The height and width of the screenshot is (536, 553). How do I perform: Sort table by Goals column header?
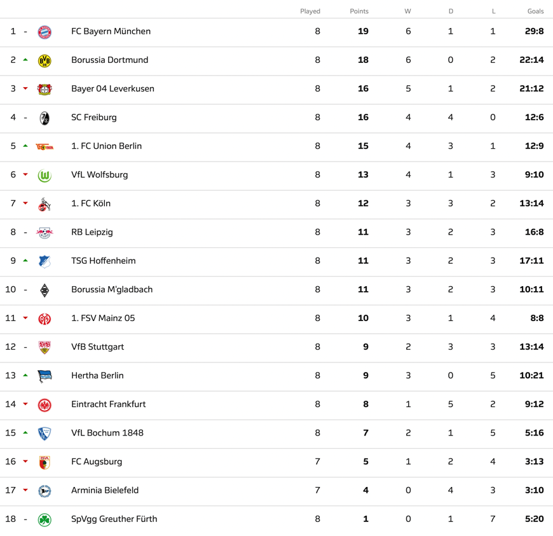pyautogui.click(x=535, y=11)
